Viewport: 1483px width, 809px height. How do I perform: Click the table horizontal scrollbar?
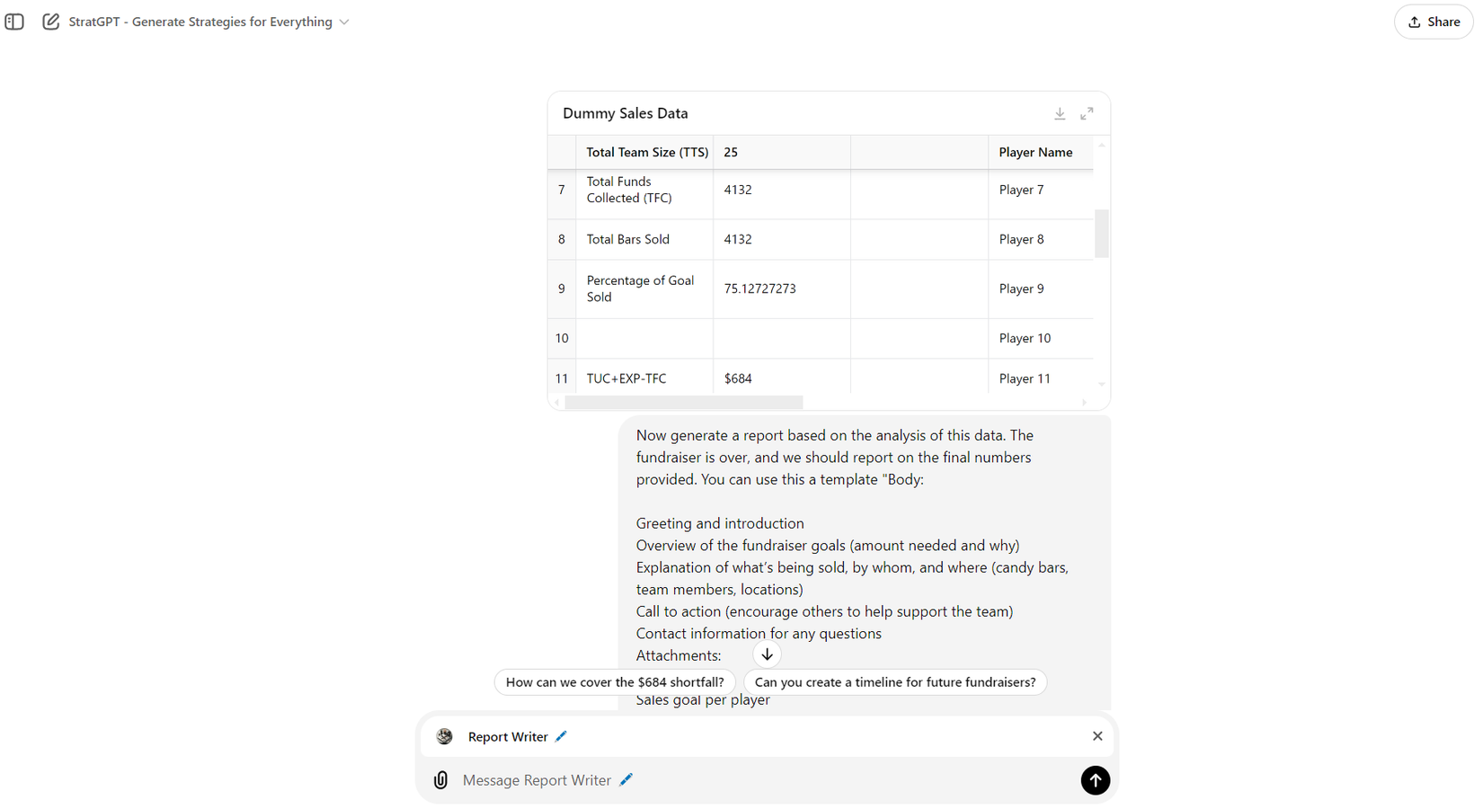click(x=683, y=403)
